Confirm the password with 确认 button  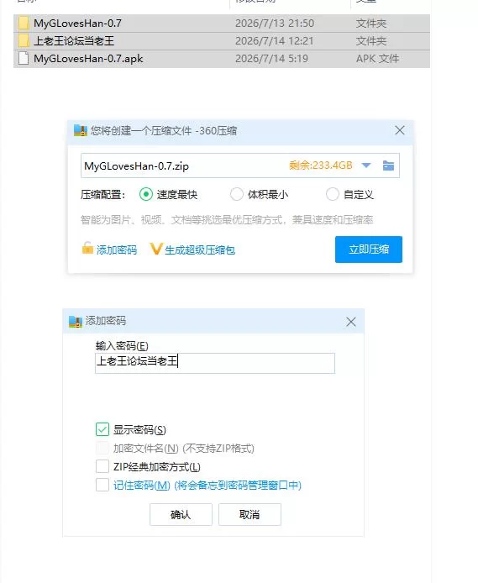[x=181, y=515]
